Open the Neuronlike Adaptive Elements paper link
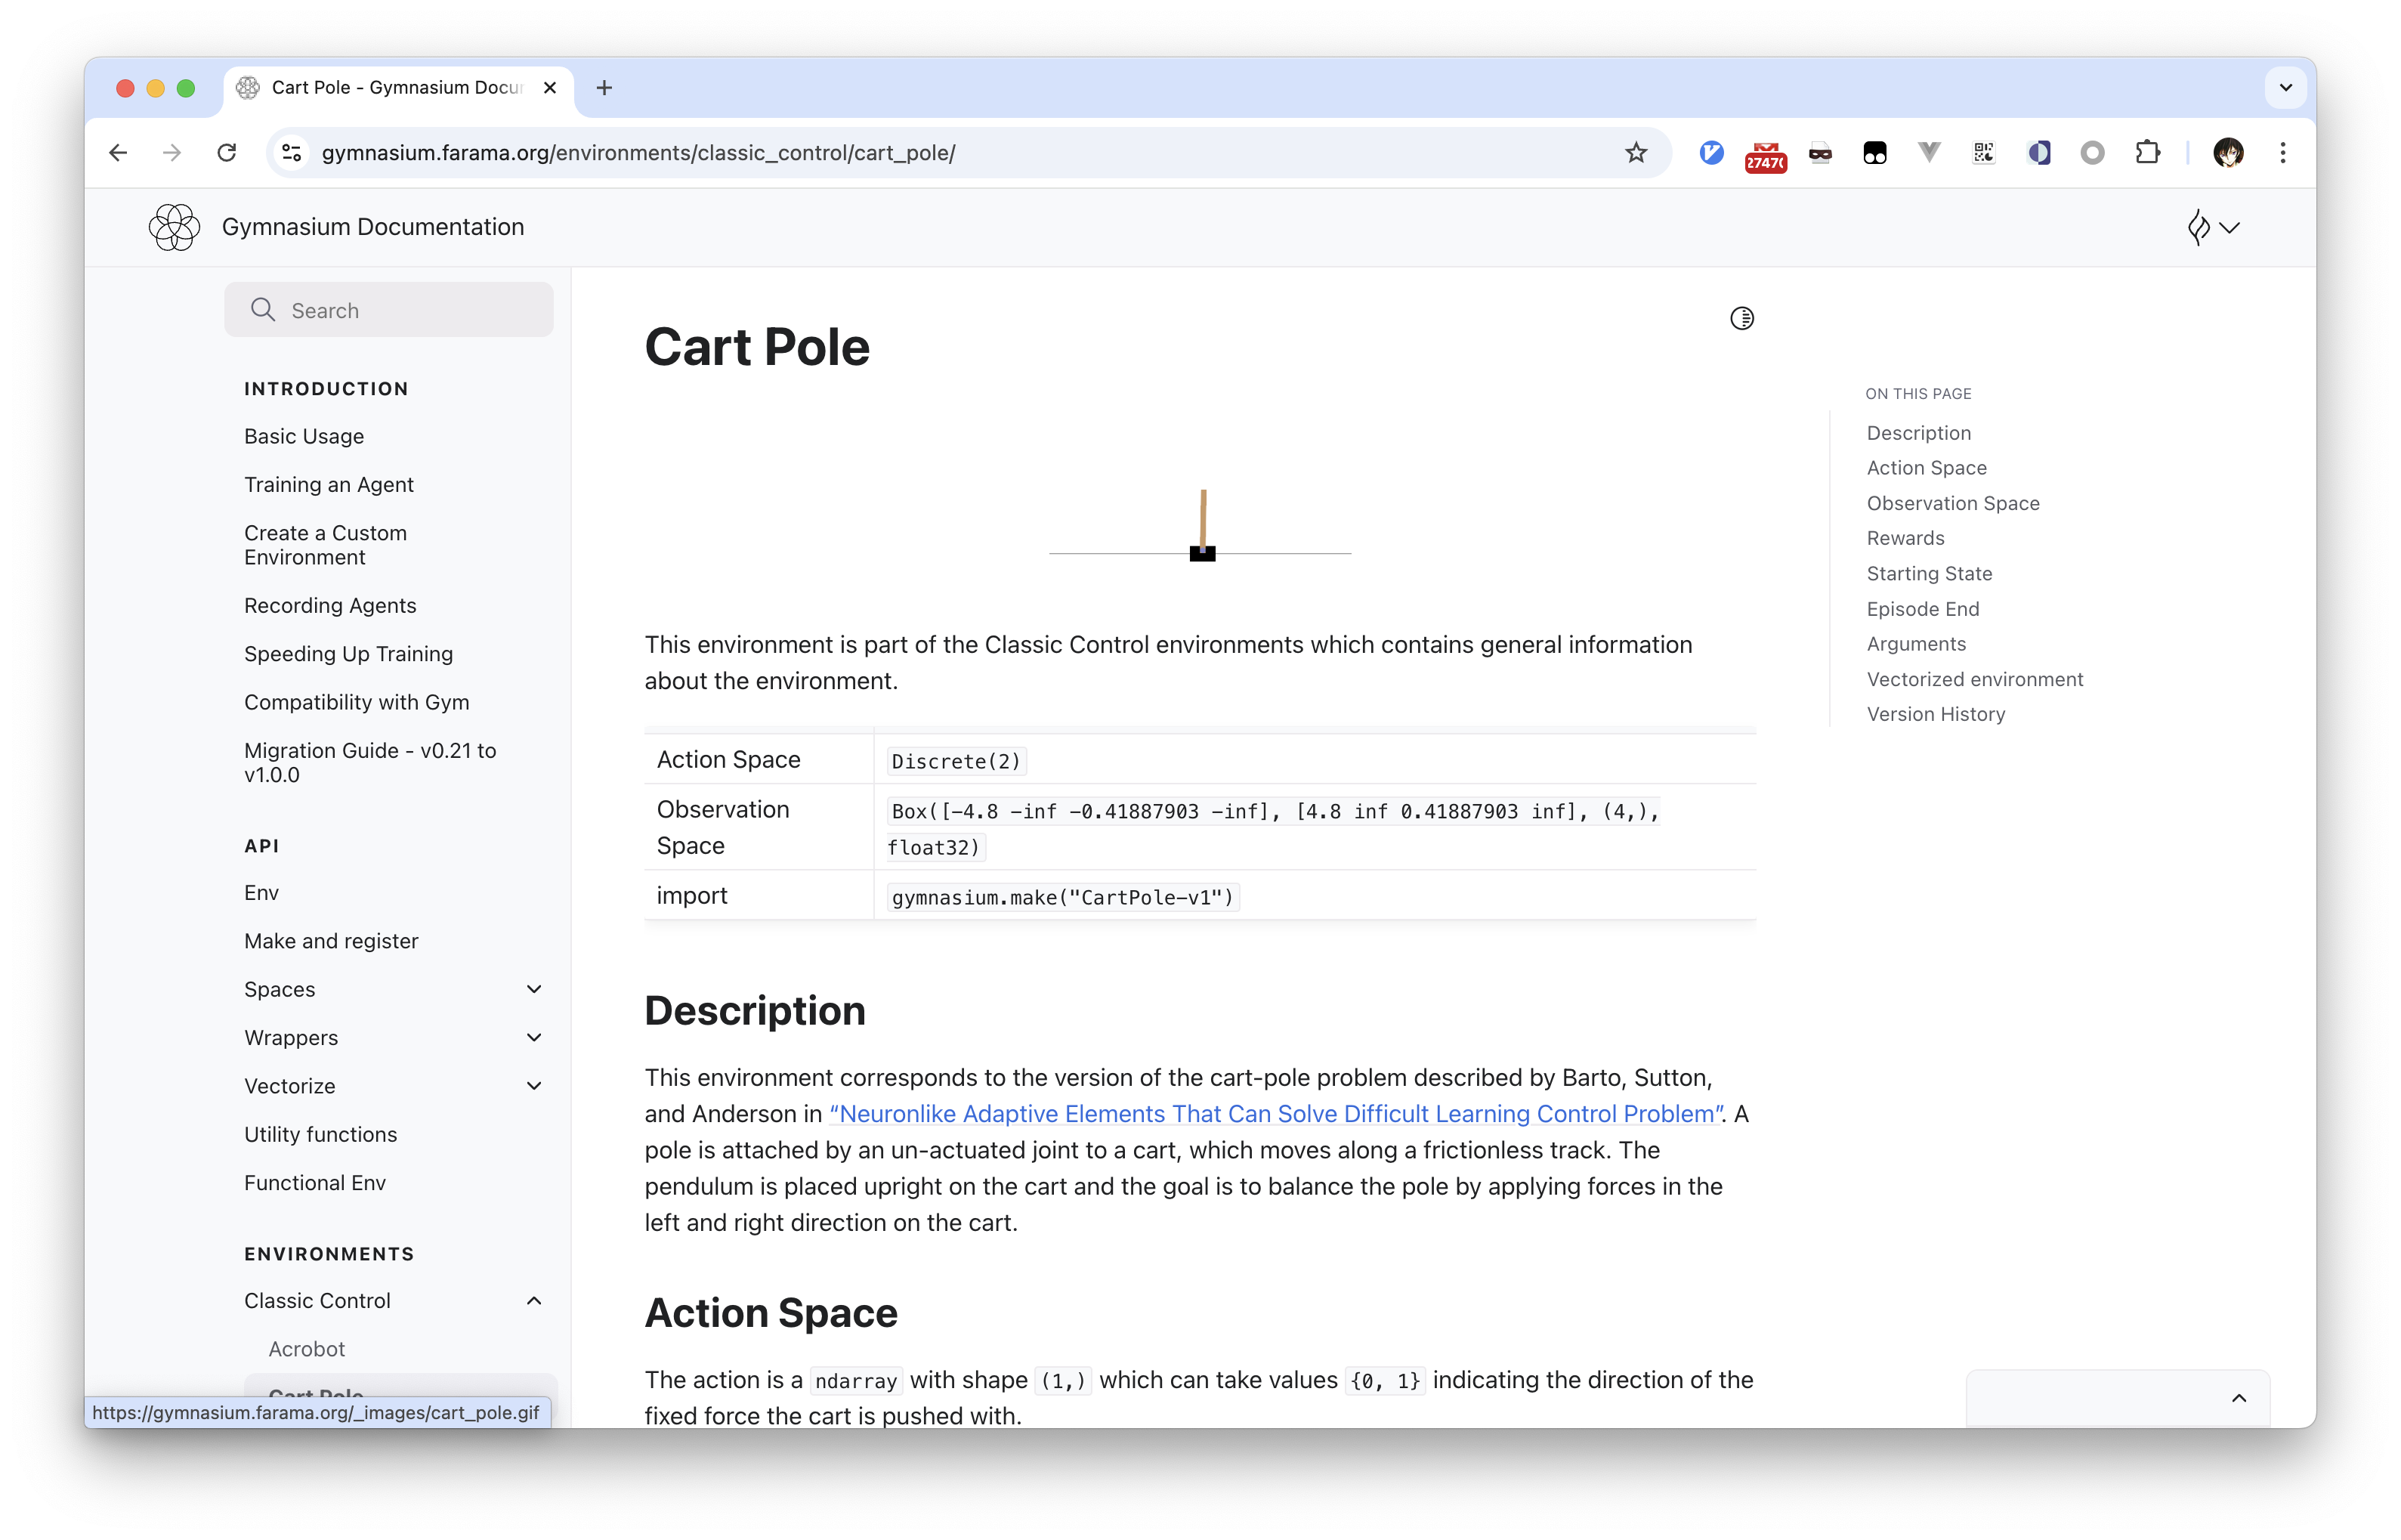The width and height of the screenshot is (2401, 1540). pos(1277,1113)
